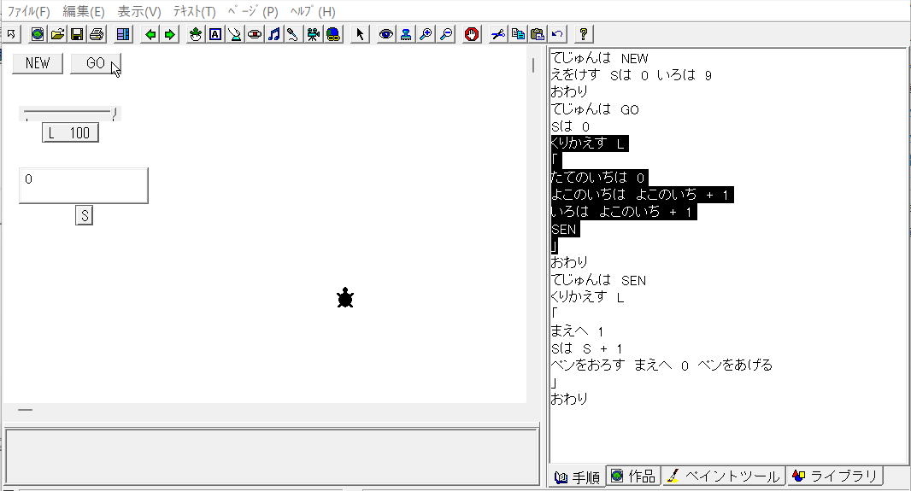Image resolution: width=911 pixels, height=491 pixels.
Task: Click the music note melody tool
Action: [x=274, y=34]
